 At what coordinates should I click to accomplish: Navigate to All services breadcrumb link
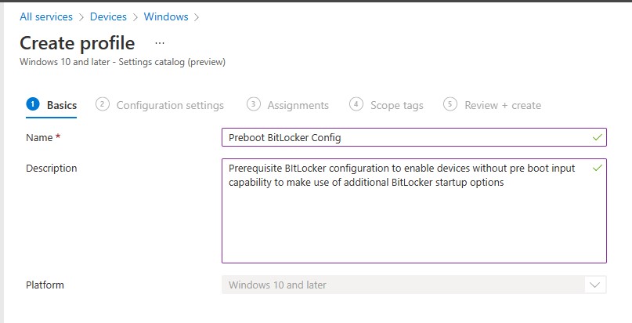pos(47,16)
